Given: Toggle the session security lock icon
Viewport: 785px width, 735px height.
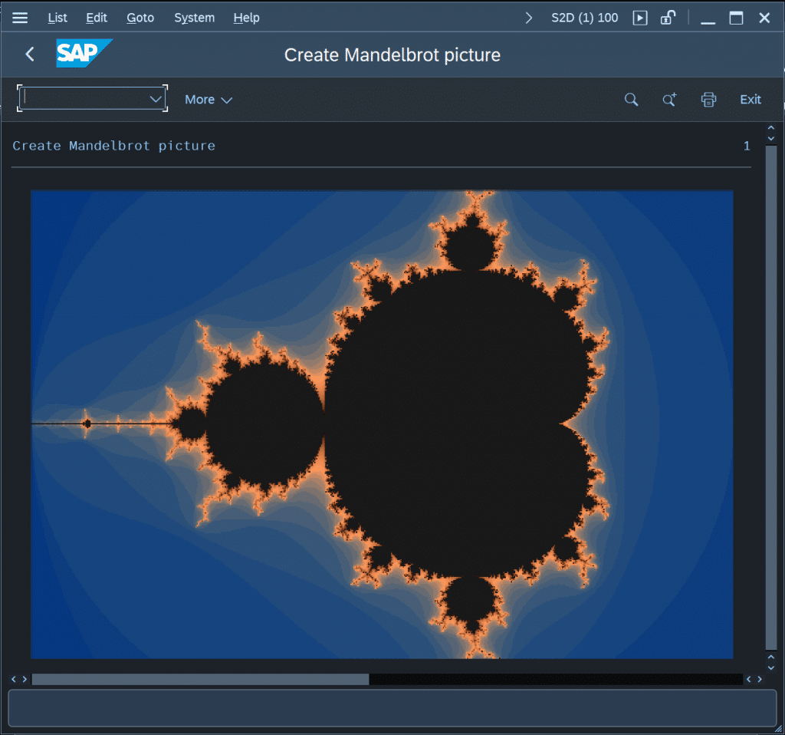Looking at the screenshot, I should tap(669, 18).
